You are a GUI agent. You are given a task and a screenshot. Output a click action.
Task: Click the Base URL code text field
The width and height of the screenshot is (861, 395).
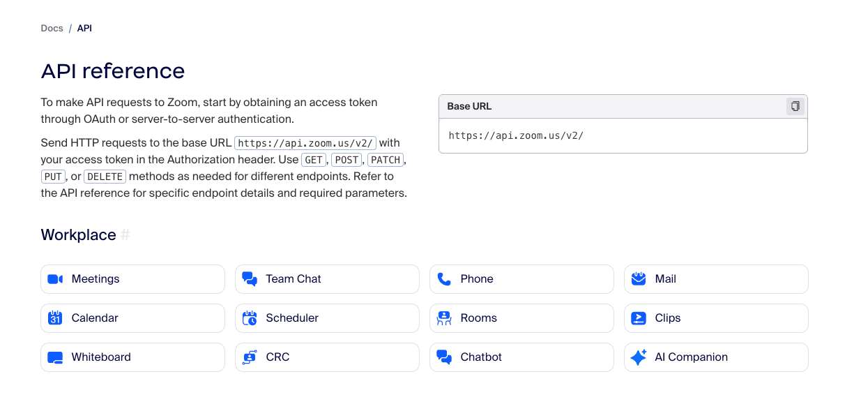pos(516,135)
